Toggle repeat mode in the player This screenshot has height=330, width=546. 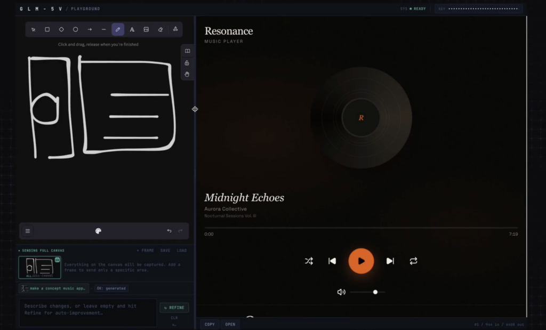click(413, 261)
